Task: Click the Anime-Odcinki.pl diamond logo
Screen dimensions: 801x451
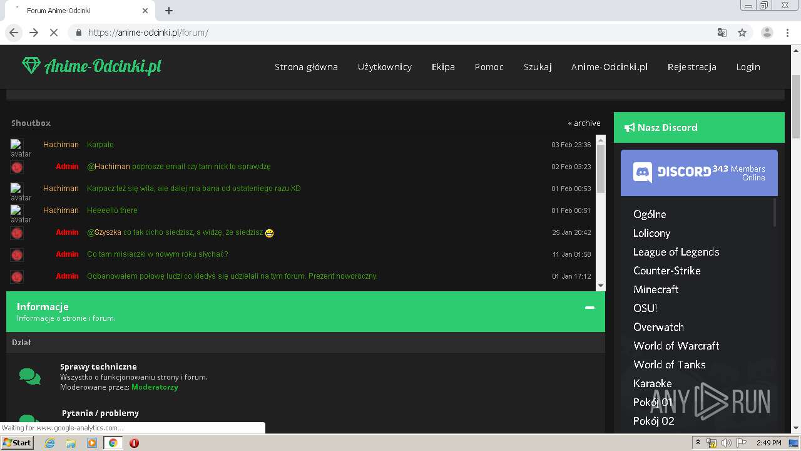Action: click(x=91, y=66)
